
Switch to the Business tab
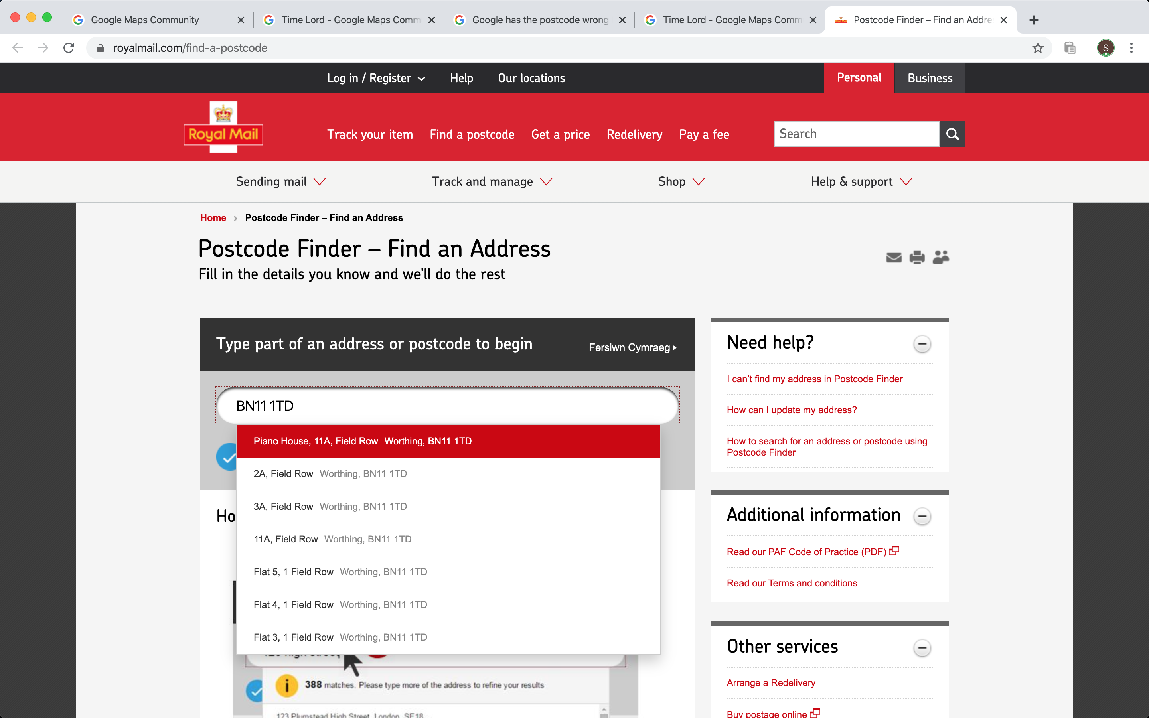[x=930, y=78]
